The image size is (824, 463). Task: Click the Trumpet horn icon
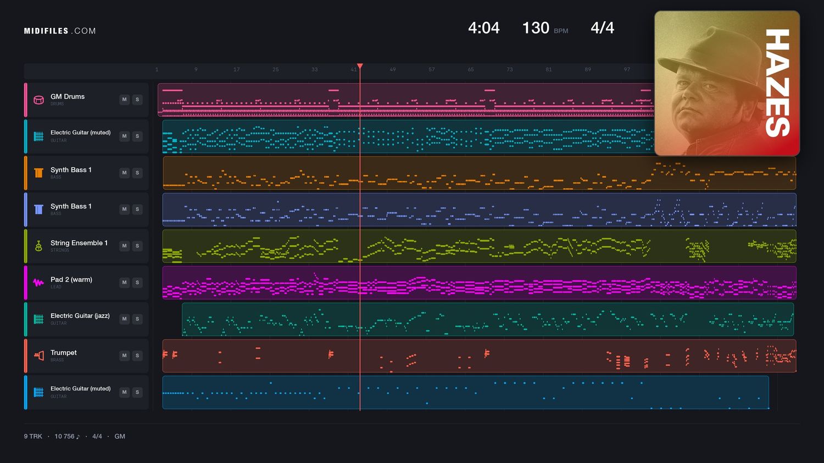tap(38, 355)
